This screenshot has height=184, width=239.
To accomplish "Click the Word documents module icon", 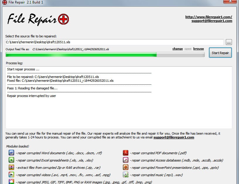I will (11, 152).
